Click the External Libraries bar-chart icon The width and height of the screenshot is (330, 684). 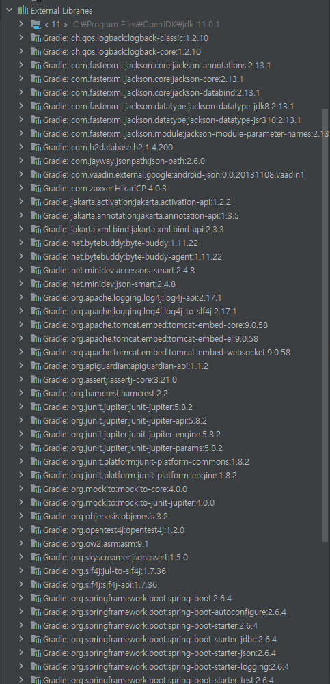click(23, 10)
